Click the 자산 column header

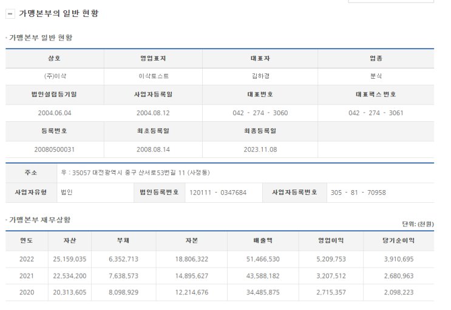click(x=70, y=240)
